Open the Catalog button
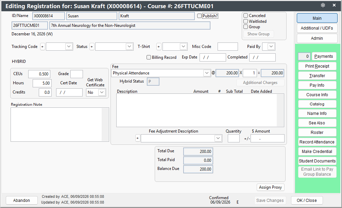This screenshot has height=208, width=342. coord(317,104)
